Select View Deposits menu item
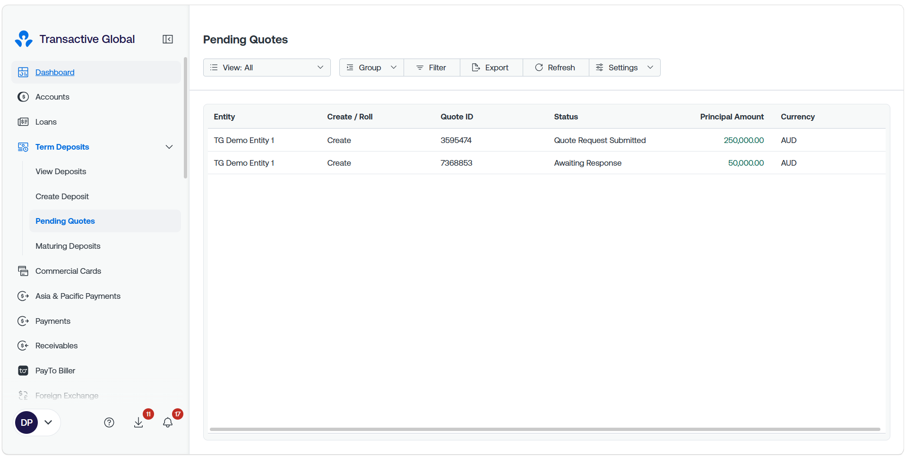 tap(60, 171)
